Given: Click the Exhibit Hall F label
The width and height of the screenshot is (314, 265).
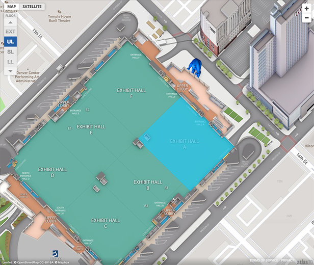Looking at the screenshot, I should click(x=132, y=93).
